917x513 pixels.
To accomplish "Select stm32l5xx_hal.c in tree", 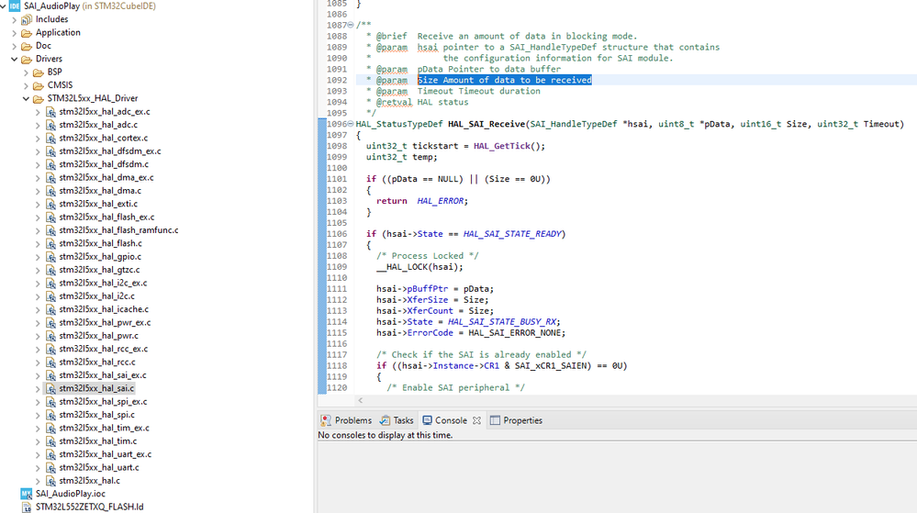I will (x=89, y=480).
